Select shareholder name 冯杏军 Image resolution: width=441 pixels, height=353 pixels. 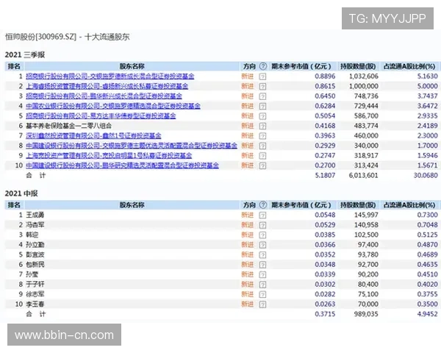(35, 225)
